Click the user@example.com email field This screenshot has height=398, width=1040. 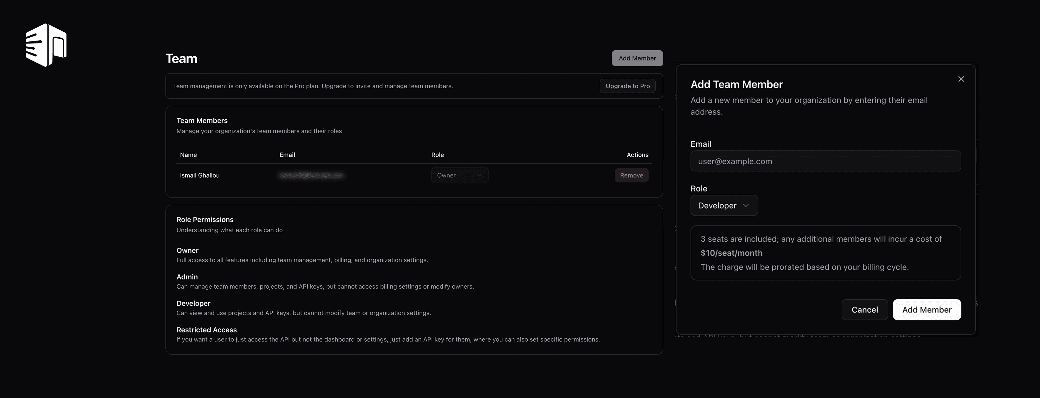825,161
